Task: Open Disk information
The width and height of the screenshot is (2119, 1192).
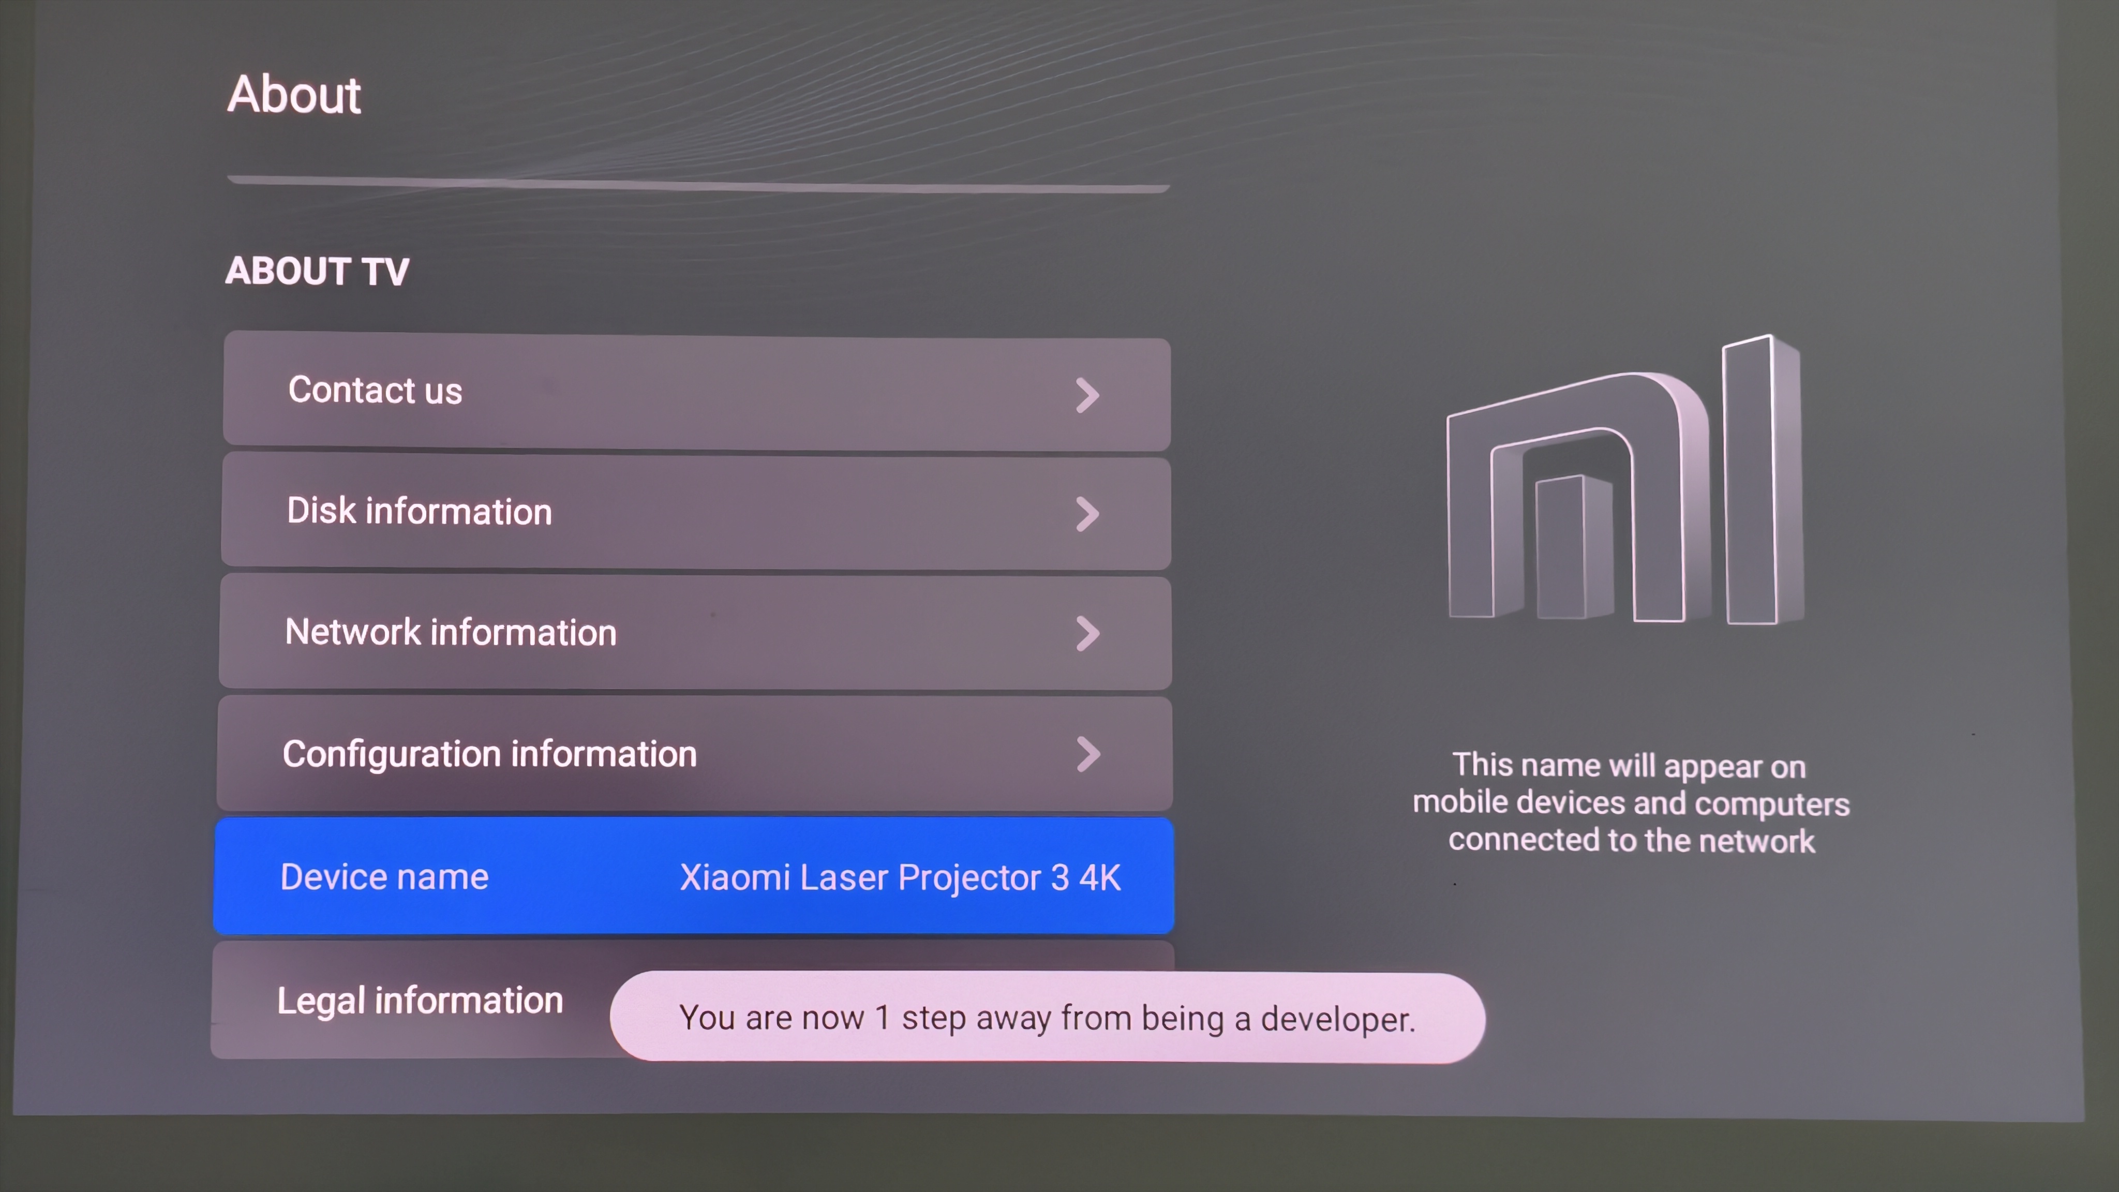Action: click(x=696, y=513)
